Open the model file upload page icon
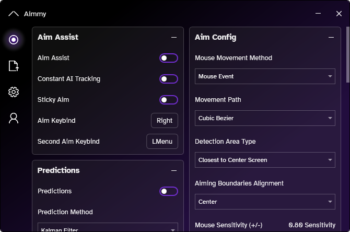This screenshot has height=232, width=350. 14,66
